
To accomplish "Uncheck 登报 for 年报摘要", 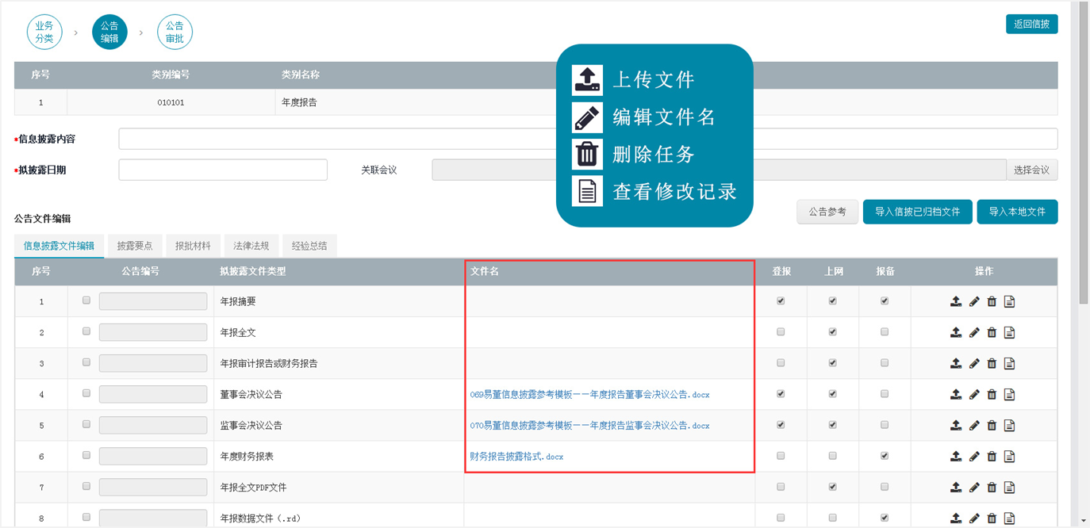I will [x=781, y=300].
